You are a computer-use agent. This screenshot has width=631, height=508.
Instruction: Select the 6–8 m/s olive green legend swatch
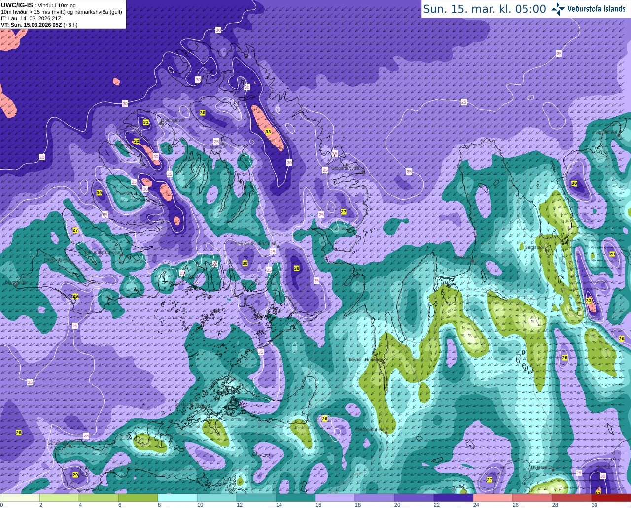138,498
